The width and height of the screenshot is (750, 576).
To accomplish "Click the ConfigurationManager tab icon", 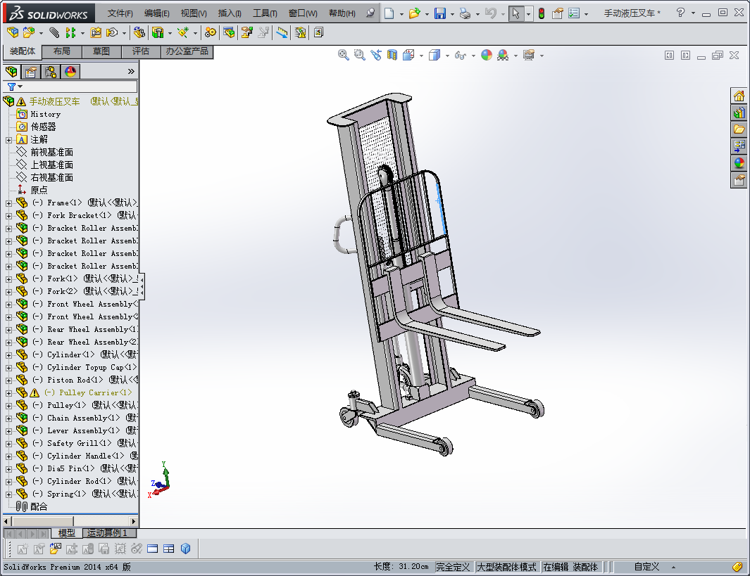I will click(x=51, y=71).
